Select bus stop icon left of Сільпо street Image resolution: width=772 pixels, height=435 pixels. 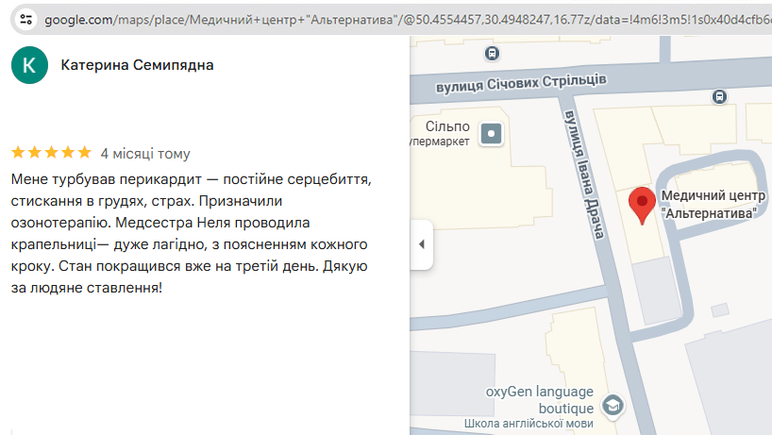click(494, 54)
